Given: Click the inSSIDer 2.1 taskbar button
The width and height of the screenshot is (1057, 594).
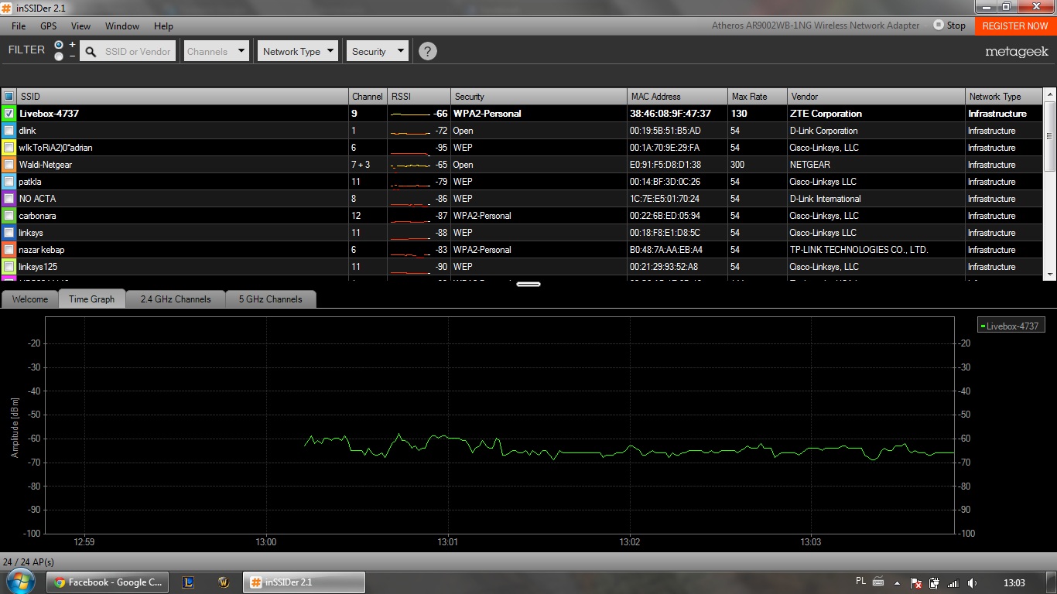Looking at the screenshot, I should click(x=304, y=582).
